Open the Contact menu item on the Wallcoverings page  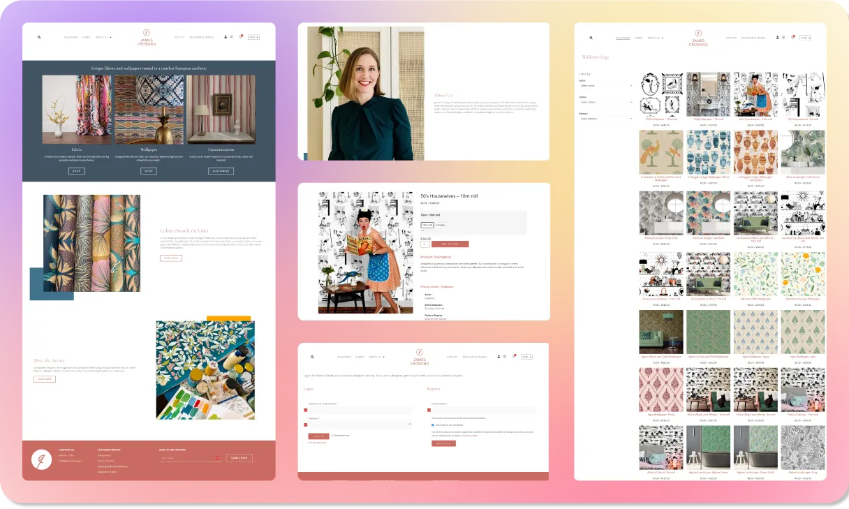pos(730,38)
